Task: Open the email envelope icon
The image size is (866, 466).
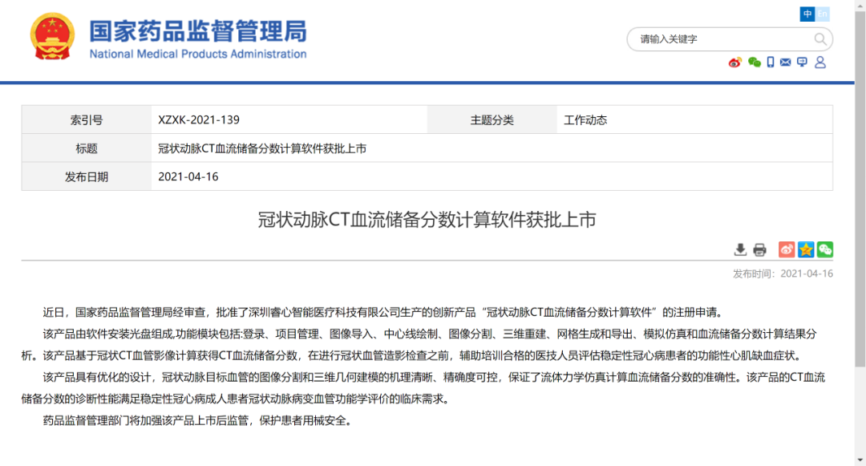Action: tap(785, 63)
